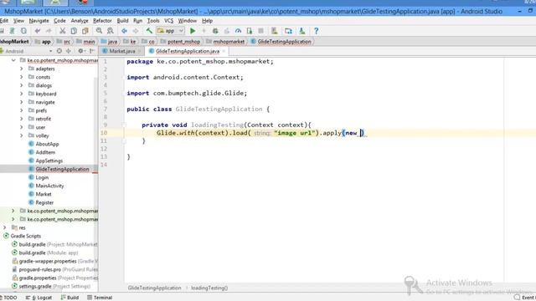Open the Refactor menu
This screenshot has width=536, height=301.
(x=102, y=21)
